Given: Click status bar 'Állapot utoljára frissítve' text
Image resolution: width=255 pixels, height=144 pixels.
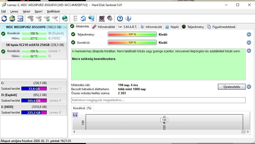Looking at the screenshot, I should [36, 141].
